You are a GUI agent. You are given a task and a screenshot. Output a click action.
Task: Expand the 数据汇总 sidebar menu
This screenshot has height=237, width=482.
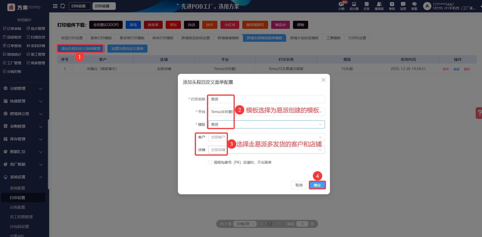pyautogui.click(x=23, y=152)
